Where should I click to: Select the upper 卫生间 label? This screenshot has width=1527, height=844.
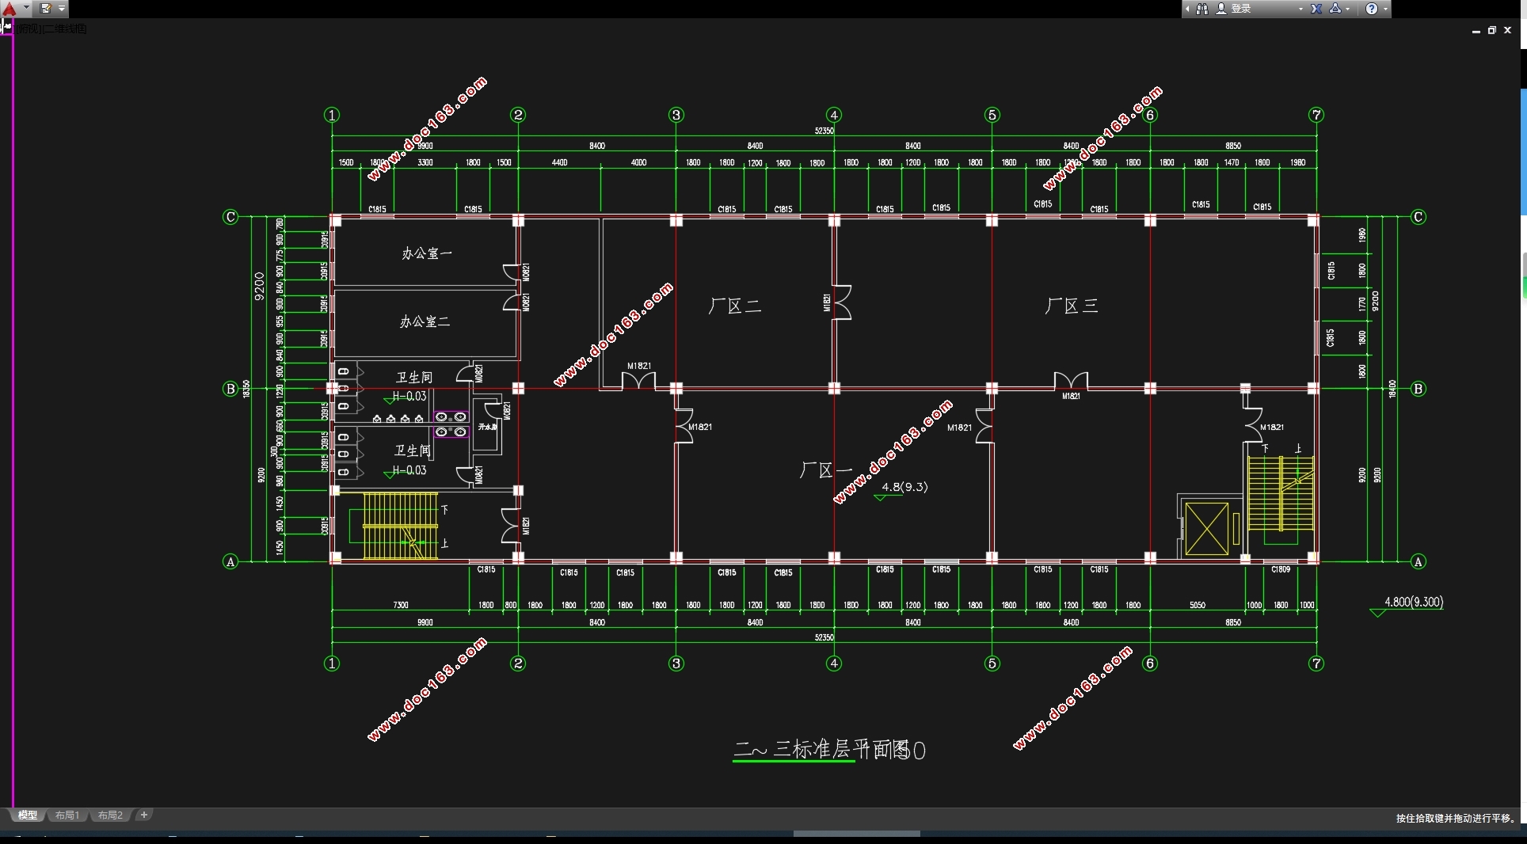[x=414, y=378]
